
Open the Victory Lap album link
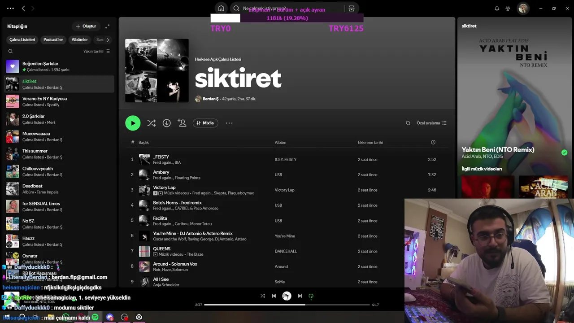(x=284, y=190)
